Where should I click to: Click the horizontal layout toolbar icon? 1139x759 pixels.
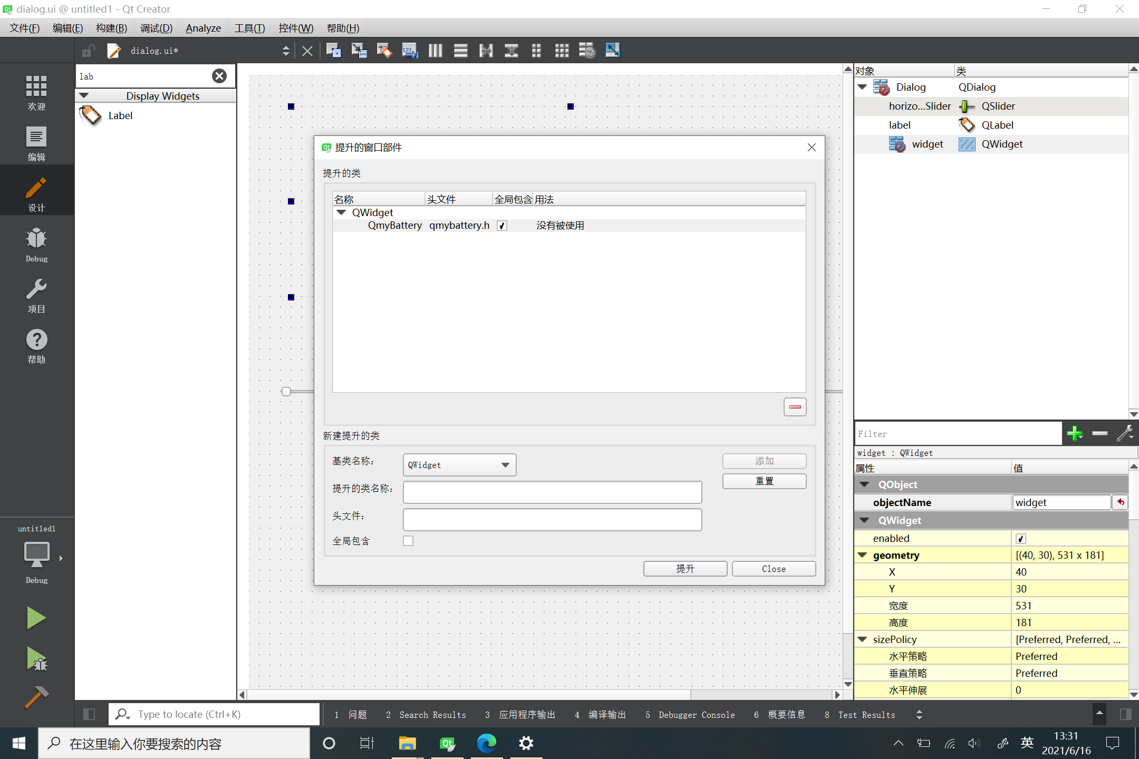tap(435, 51)
